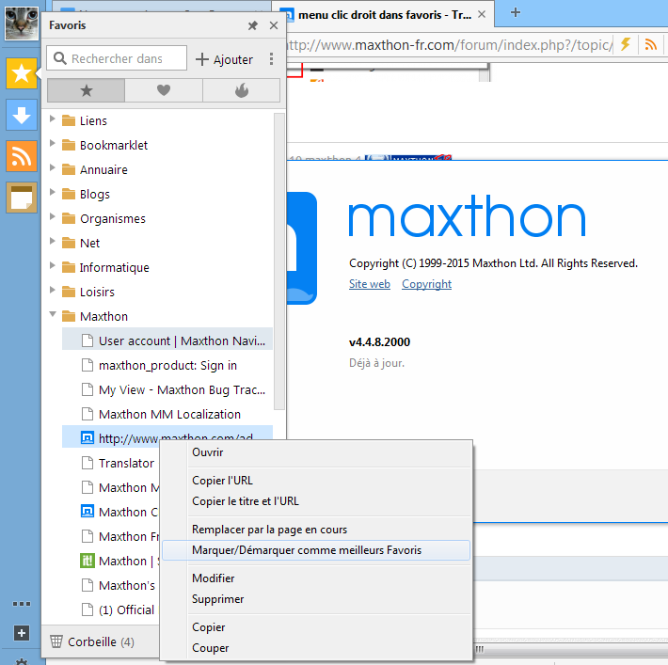Select the Liens folder icon
The image size is (668, 665).
click(x=68, y=120)
